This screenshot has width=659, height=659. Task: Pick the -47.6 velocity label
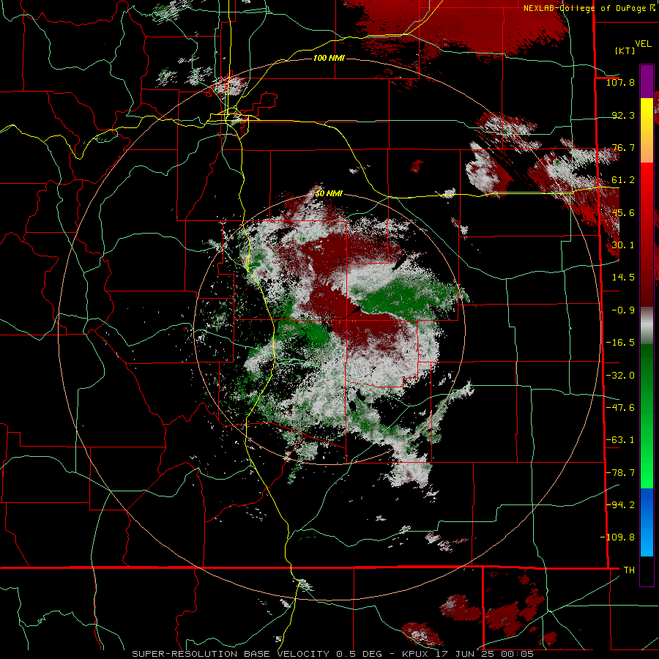620,408
